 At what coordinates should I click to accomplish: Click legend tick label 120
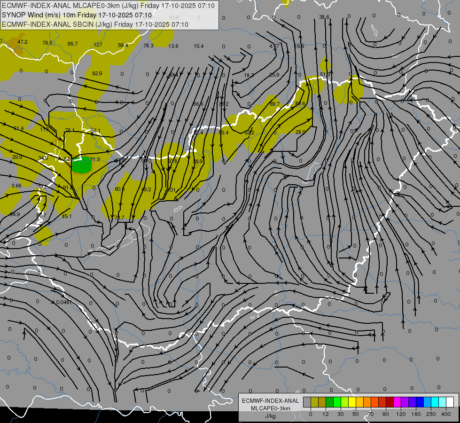401,414
